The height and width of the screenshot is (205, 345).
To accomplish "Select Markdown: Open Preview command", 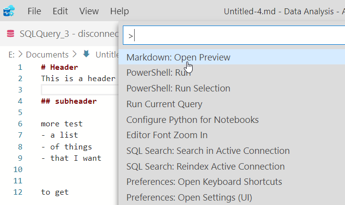I will (x=178, y=57).
